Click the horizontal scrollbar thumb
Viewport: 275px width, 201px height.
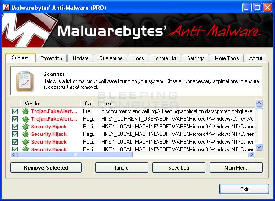click(75, 154)
